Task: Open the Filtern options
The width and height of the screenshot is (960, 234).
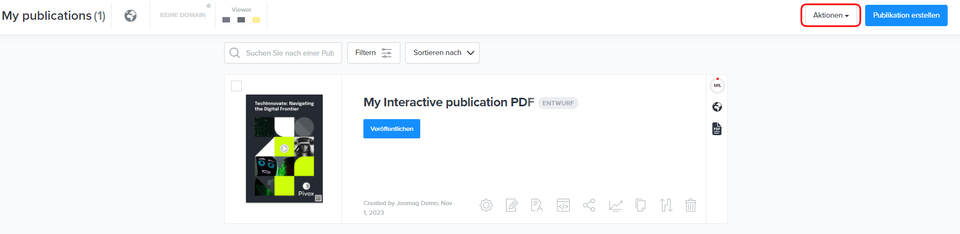Action: tap(374, 53)
